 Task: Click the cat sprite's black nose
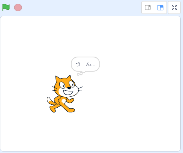(x=69, y=88)
